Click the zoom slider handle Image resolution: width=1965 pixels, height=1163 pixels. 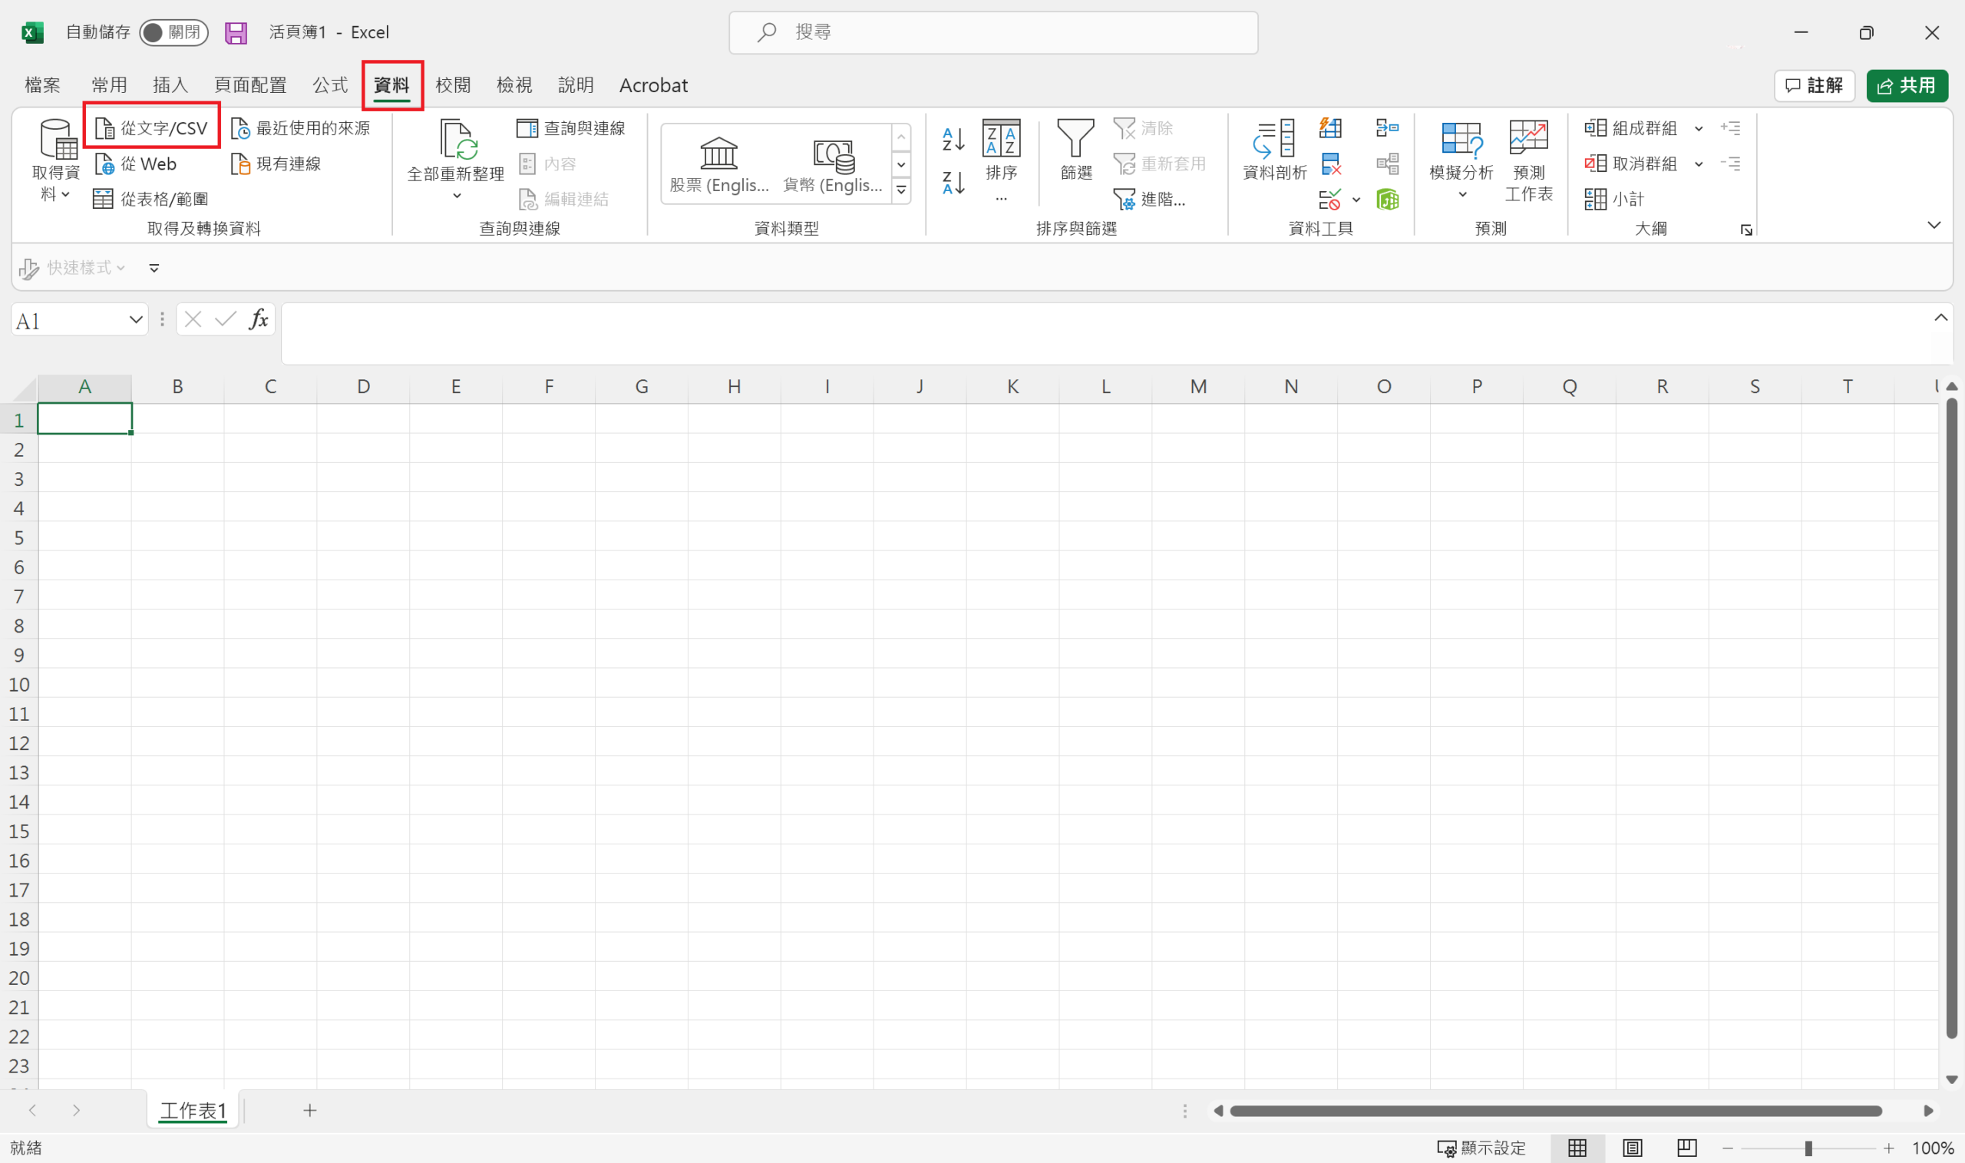(1808, 1148)
